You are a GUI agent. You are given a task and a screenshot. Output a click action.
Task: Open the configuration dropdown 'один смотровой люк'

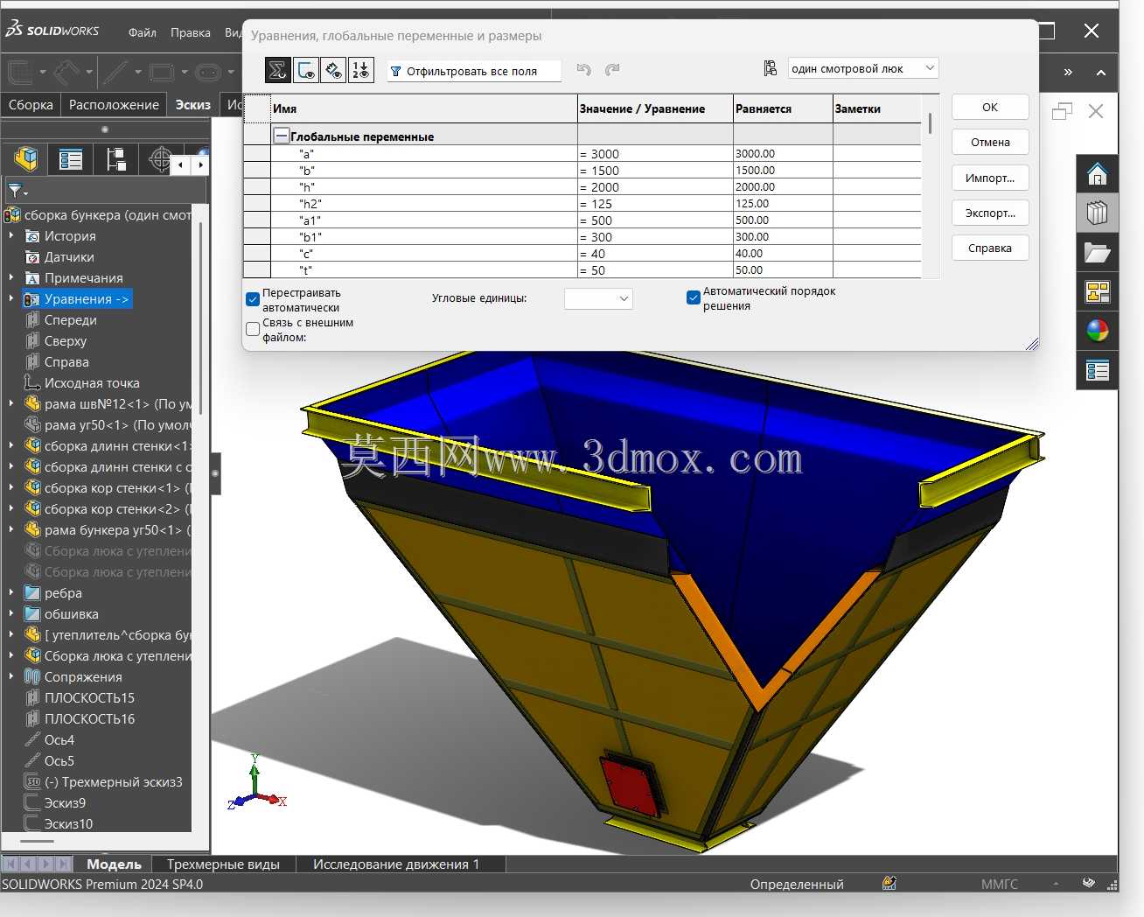coord(862,68)
